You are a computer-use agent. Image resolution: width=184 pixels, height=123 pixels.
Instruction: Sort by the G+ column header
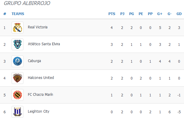pos(160,14)
